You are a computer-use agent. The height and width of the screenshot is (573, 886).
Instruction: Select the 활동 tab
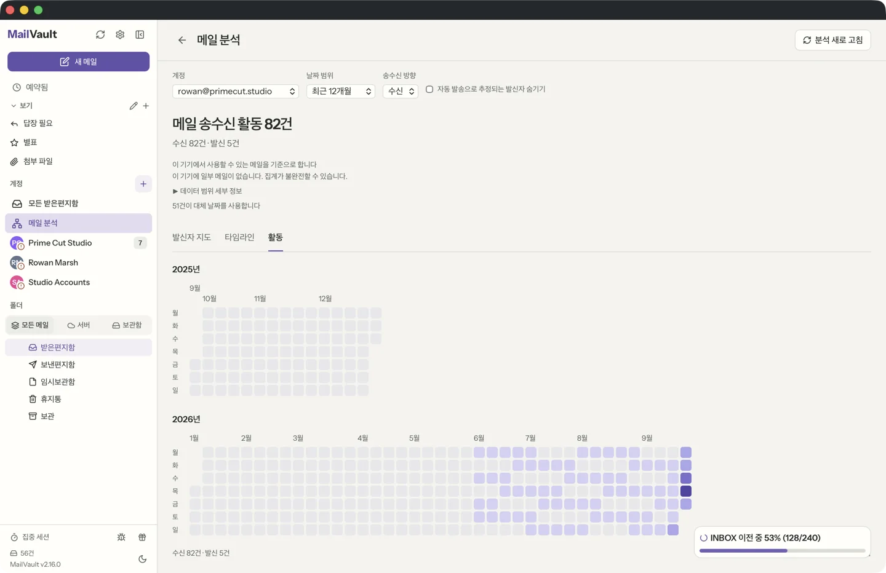click(276, 237)
